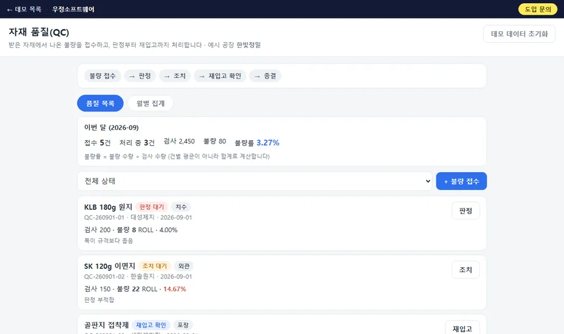Go back via the 데모 목록 link
The height and width of the screenshot is (334, 564).
pyautogui.click(x=24, y=10)
